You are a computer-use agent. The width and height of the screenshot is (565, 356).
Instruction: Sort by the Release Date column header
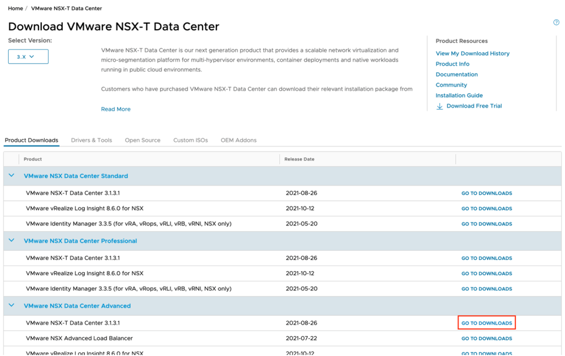click(x=299, y=159)
